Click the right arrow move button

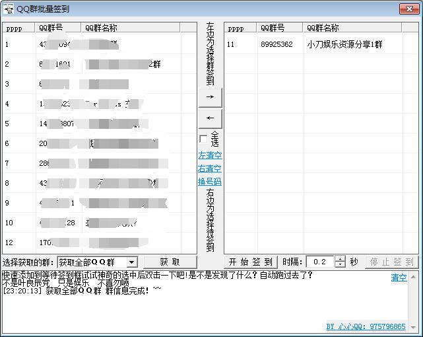pos(210,97)
